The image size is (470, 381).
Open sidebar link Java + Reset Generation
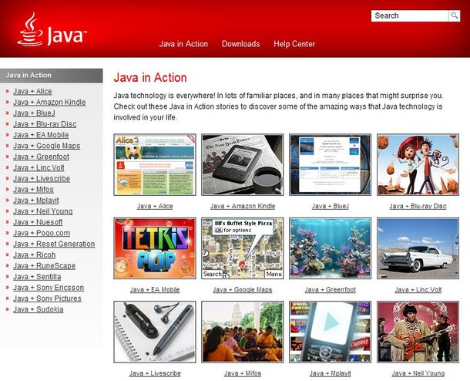54,244
